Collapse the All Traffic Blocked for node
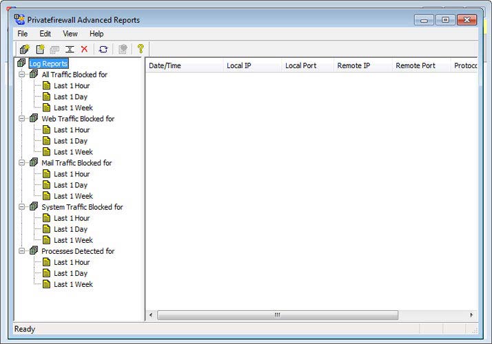The image size is (492, 344). click(x=21, y=74)
